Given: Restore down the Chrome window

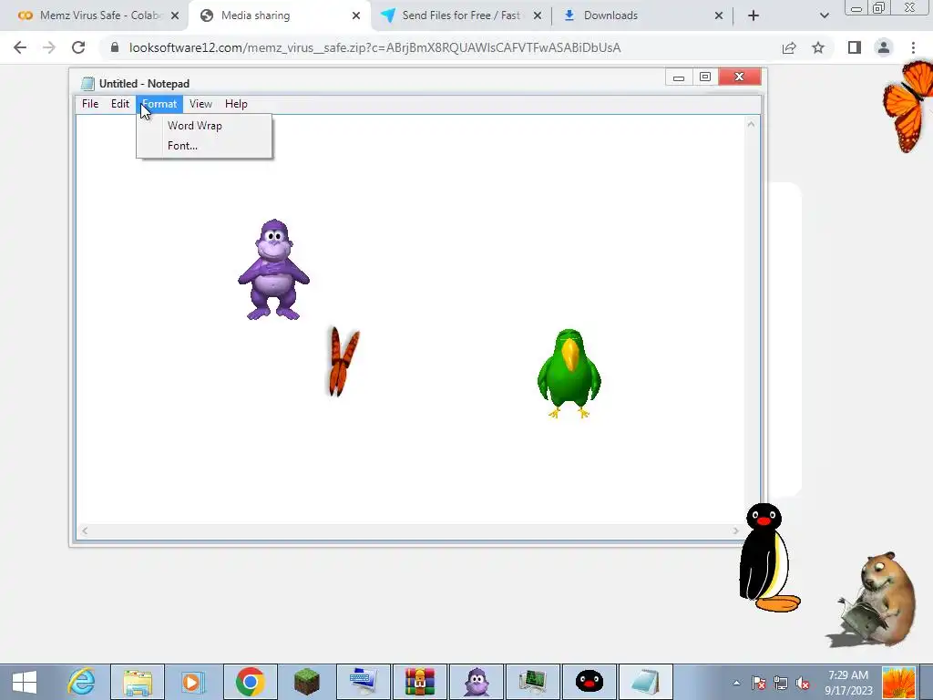Looking at the screenshot, I should (878, 8).
